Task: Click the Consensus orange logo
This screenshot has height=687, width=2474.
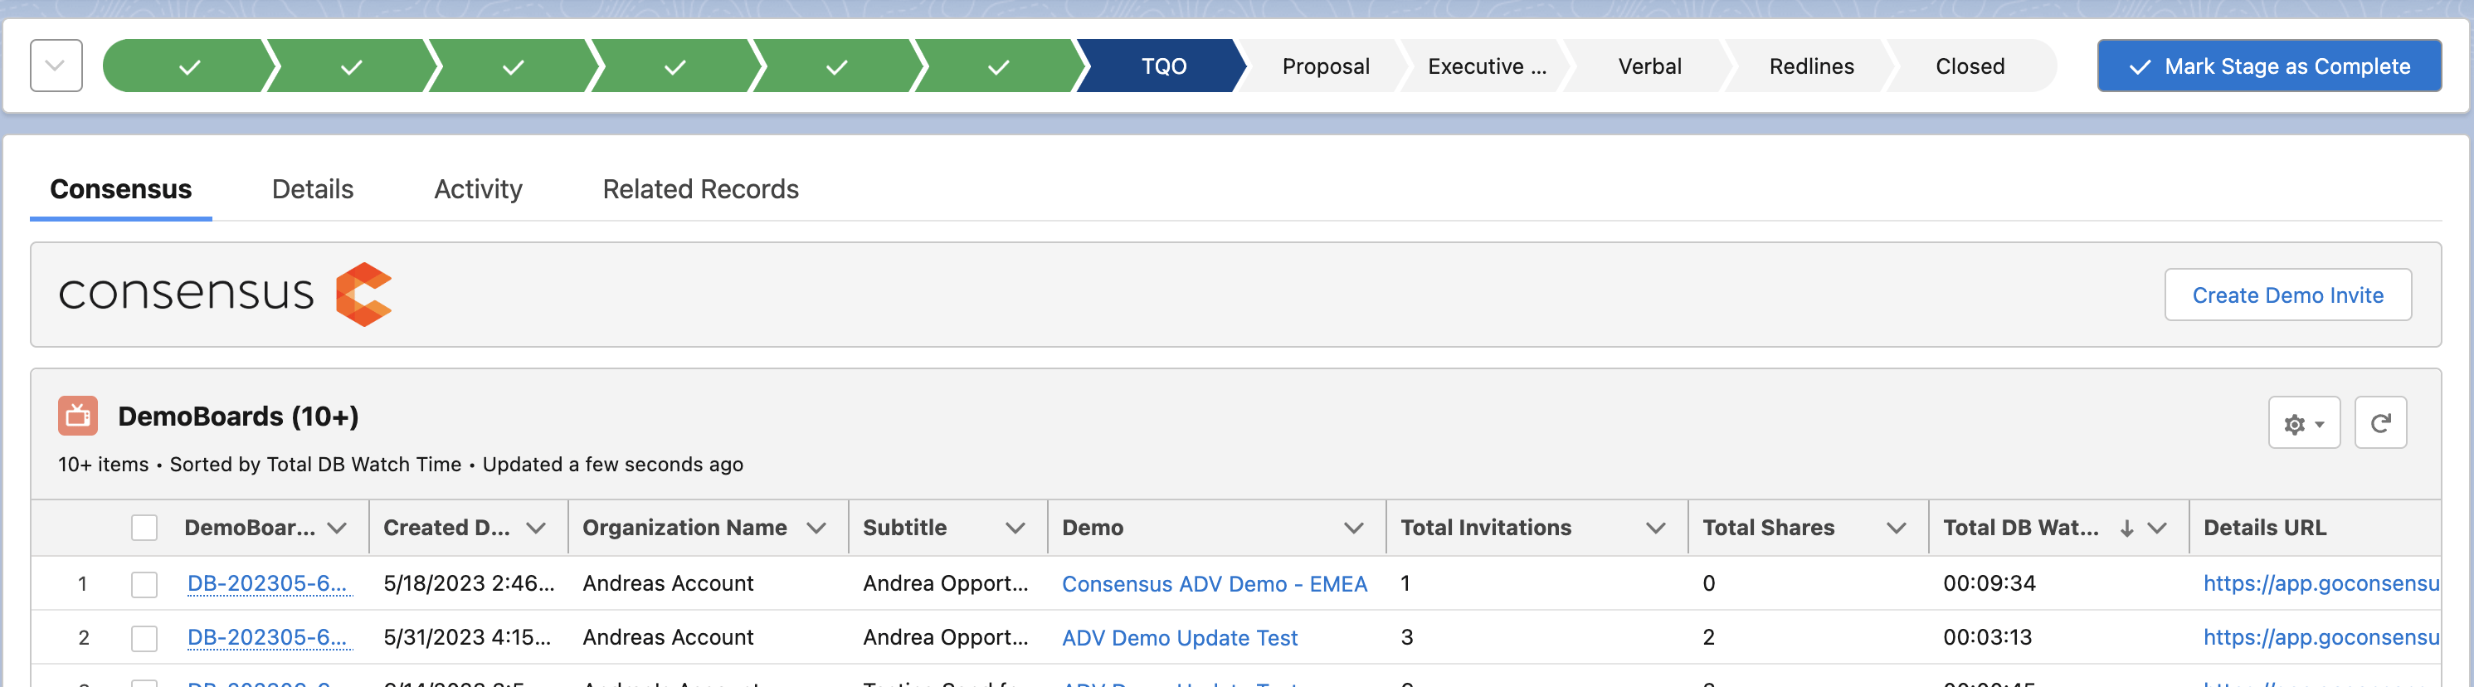Action: pyautogui.click(x=363, y=294)
